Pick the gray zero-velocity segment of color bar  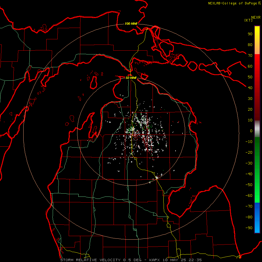(x=257, y=129)
